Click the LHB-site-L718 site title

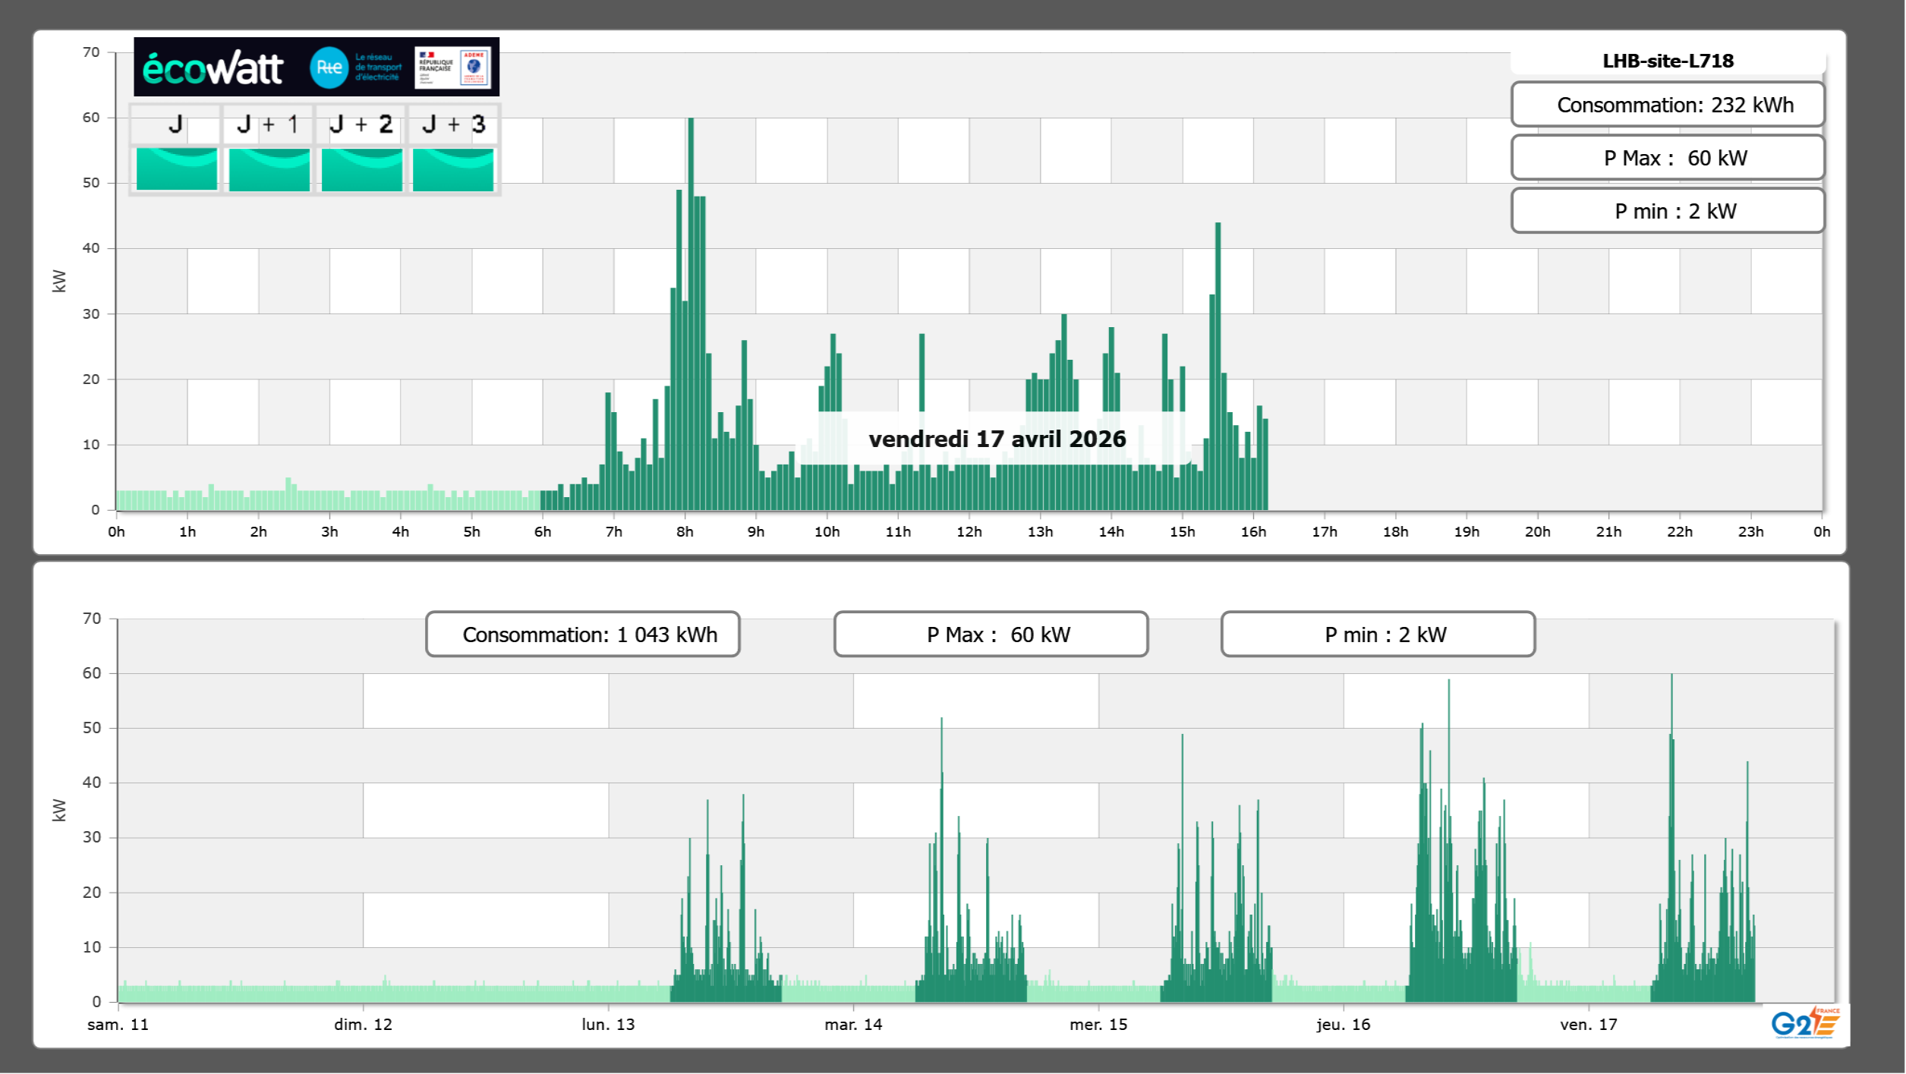coord(1668,61)
